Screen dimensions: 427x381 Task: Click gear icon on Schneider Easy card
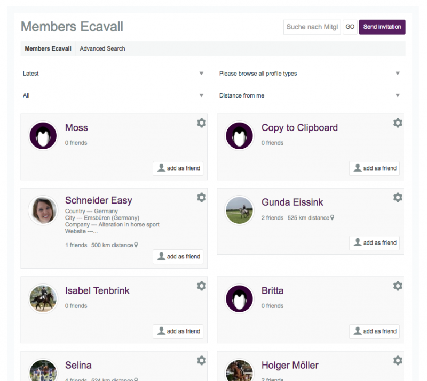point(202,198)
